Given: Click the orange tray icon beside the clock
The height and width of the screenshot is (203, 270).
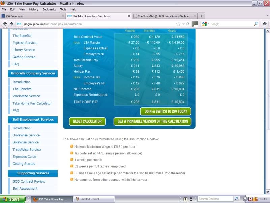Looking at the screenshot, I should (255, 199).
